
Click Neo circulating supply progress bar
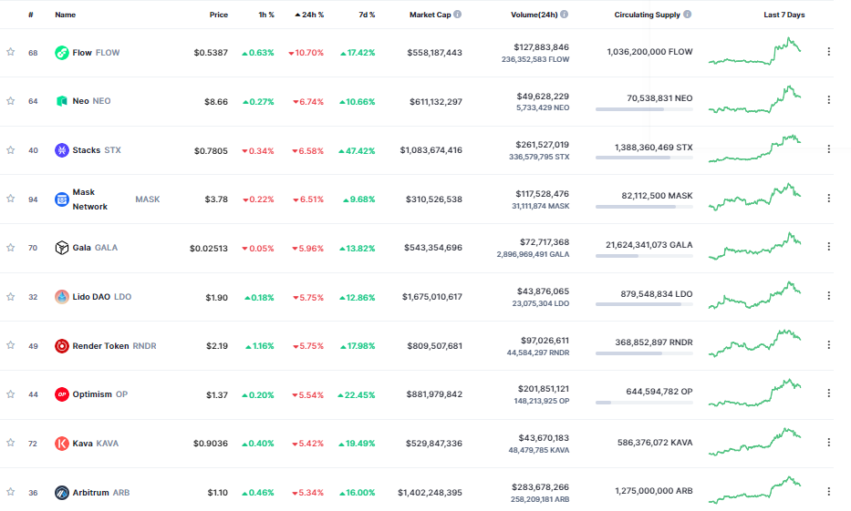[x=644, y=109]
